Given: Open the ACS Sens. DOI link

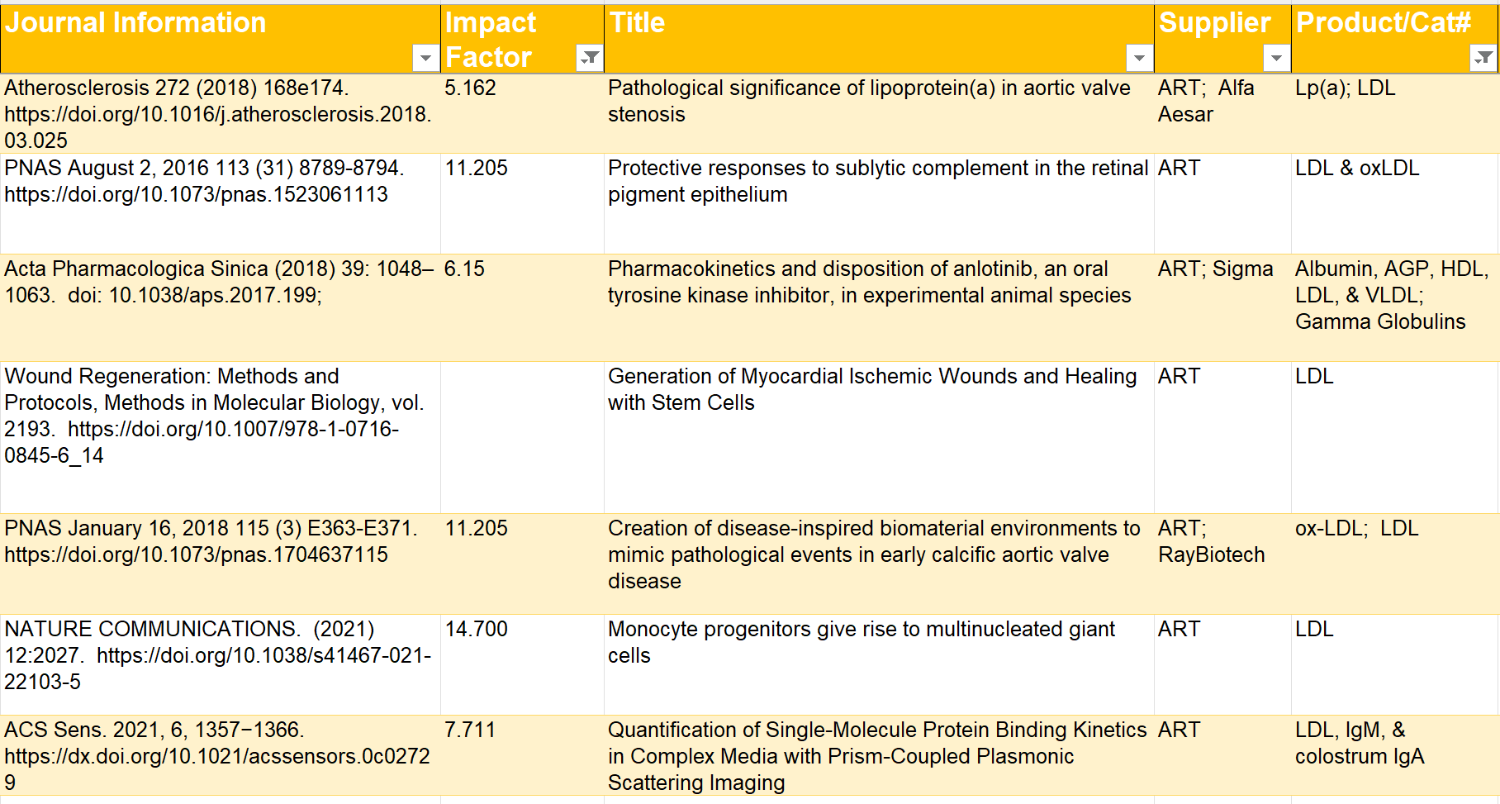Looking at the screenshot, I should tap(217, 757).
